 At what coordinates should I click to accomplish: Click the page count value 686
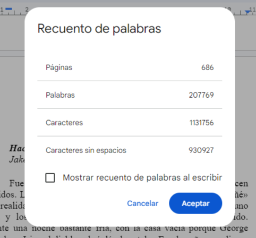coord(208,67)
